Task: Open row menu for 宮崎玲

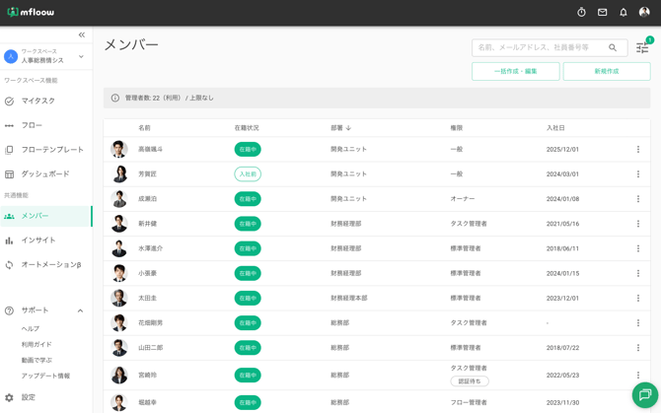Action: coord(638,375)
